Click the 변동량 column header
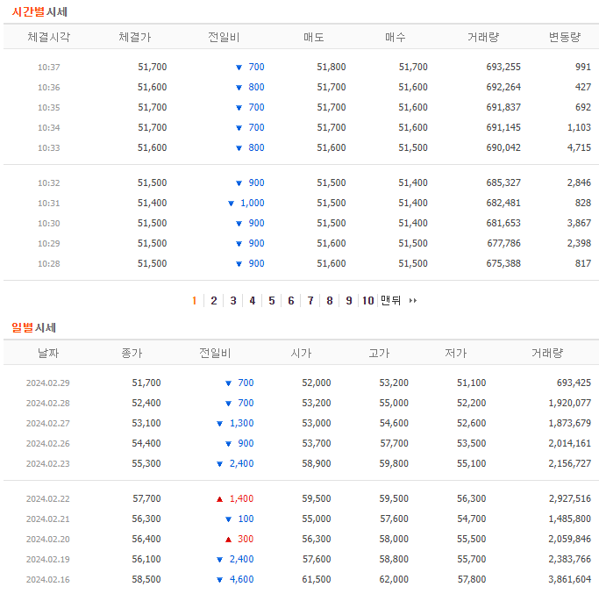This screenshot has width=599, height=594. point(565,37)
